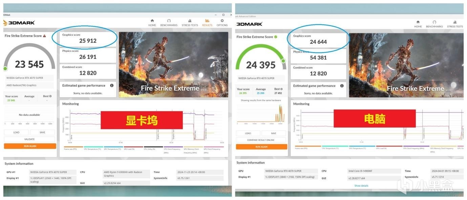Click VALIDATE button in the left window
Screen dimensions: 467x200
tap(29, 139)
